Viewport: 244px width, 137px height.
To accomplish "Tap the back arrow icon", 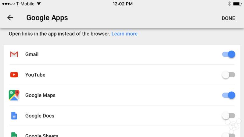I will coord(10,18).
